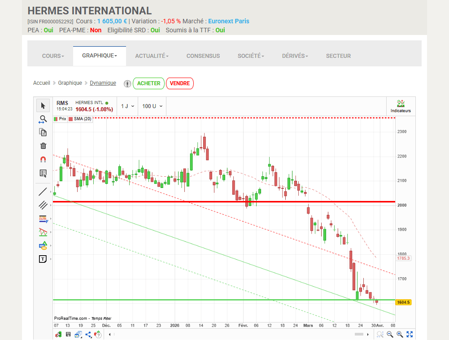Click the thick green horizontal support line

click(224, 300)
